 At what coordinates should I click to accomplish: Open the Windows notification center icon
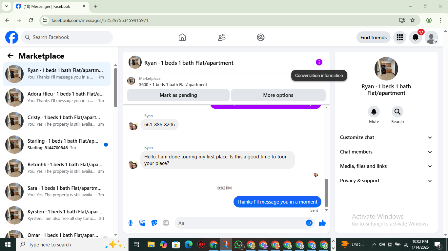(x=438, y=244)
